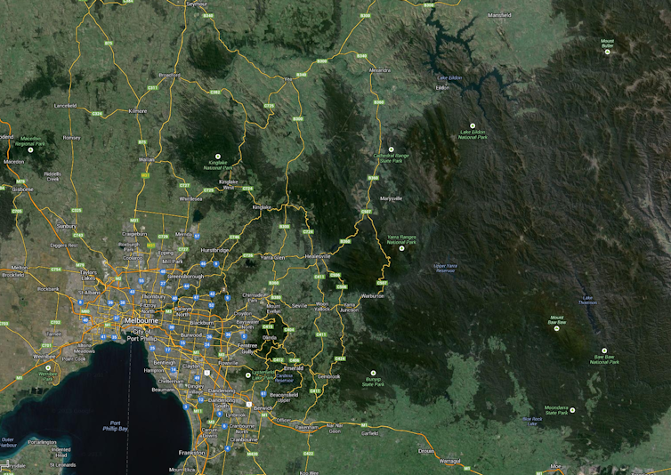This screenshot has height=475, width=671.
Task: Click the Hurstbridge town label
Action: click(x=214, y=250)
